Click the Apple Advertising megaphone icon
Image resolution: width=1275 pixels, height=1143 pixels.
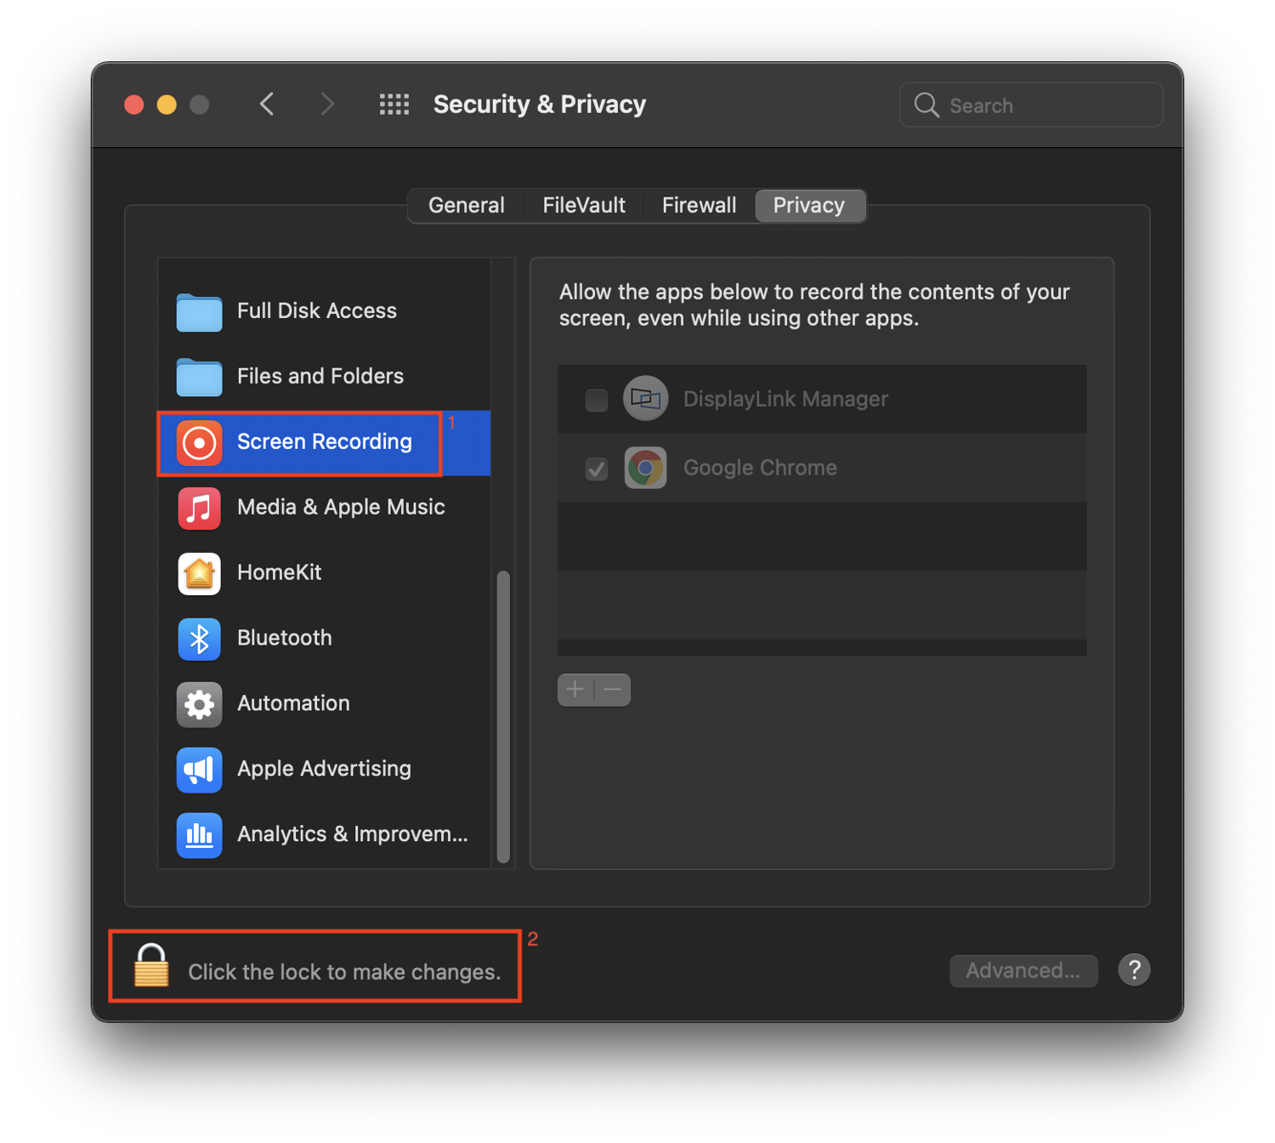click(x=198, y=770)
